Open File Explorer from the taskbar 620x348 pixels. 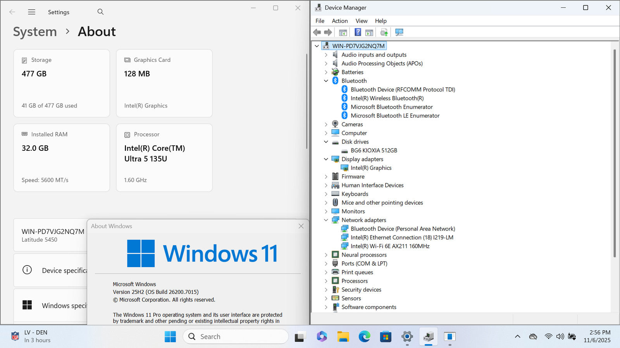pos(343,337)
